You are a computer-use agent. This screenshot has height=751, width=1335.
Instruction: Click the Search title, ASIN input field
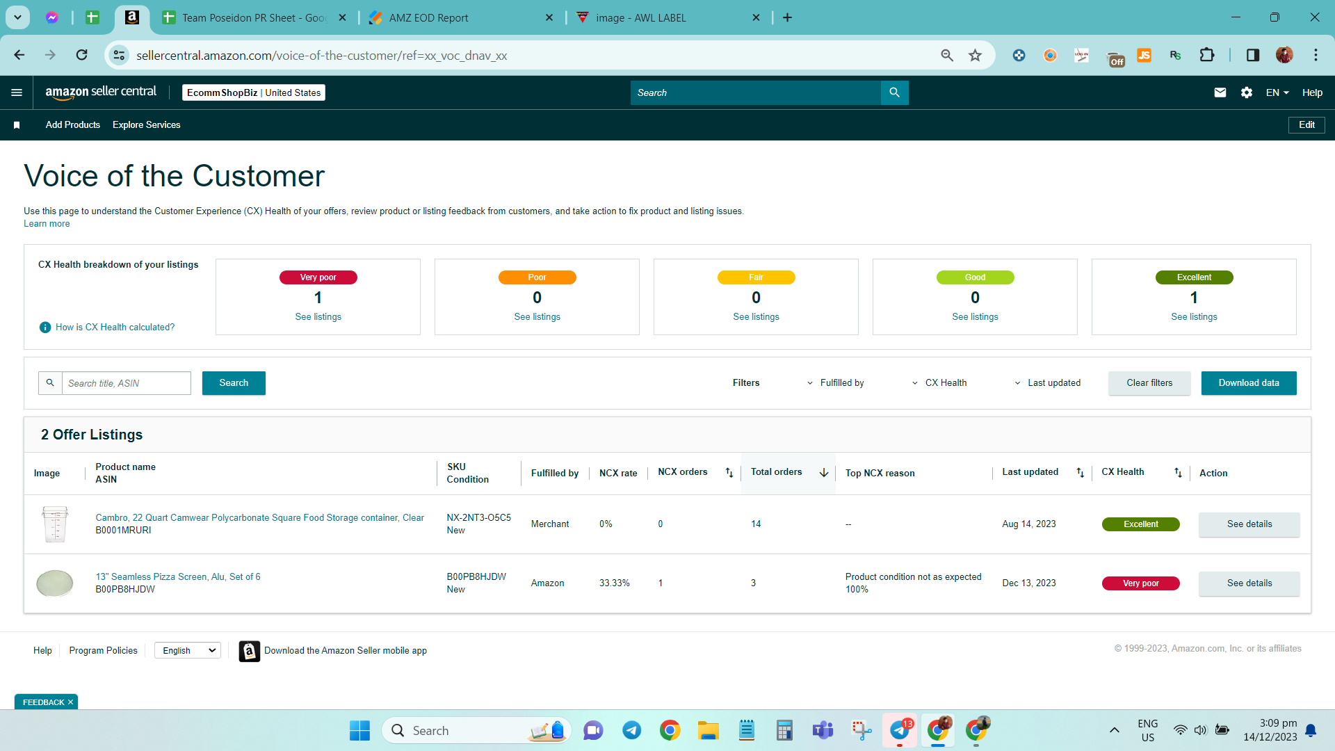(127, 383)
